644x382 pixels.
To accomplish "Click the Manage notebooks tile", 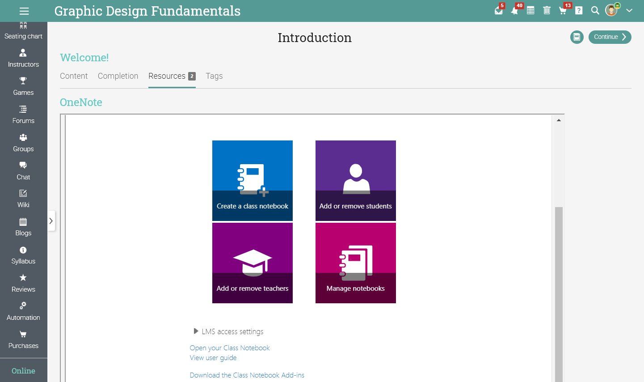I will coord(356,263).
